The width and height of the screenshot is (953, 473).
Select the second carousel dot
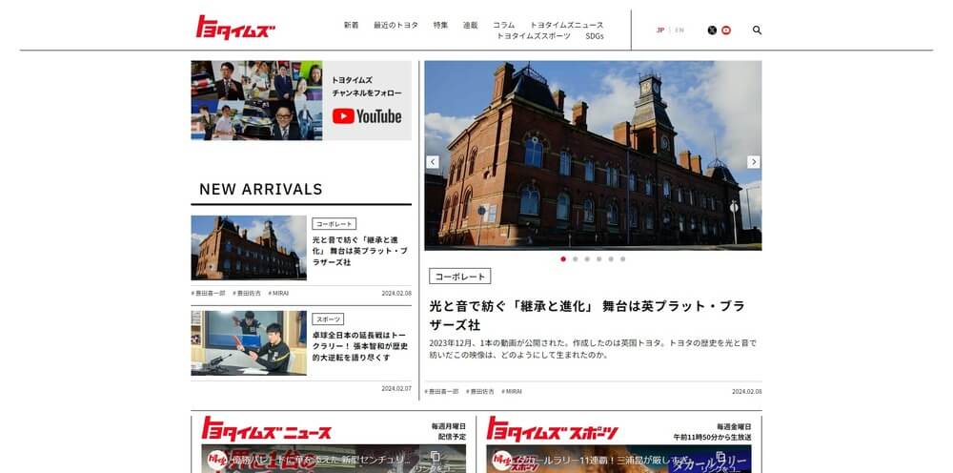pos(575,259)
